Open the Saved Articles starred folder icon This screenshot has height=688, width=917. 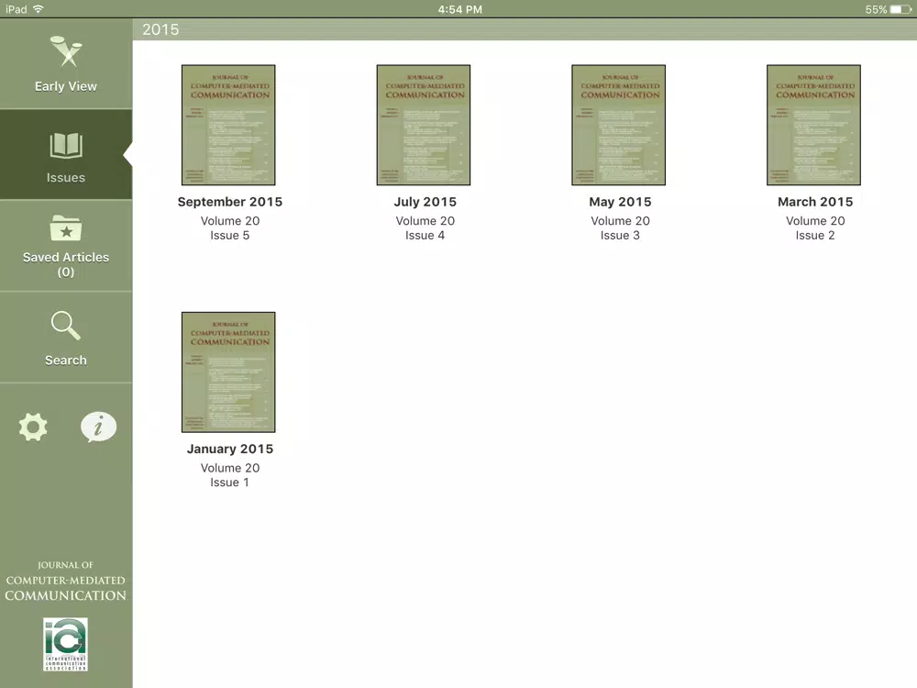click(x=66, y=228)
